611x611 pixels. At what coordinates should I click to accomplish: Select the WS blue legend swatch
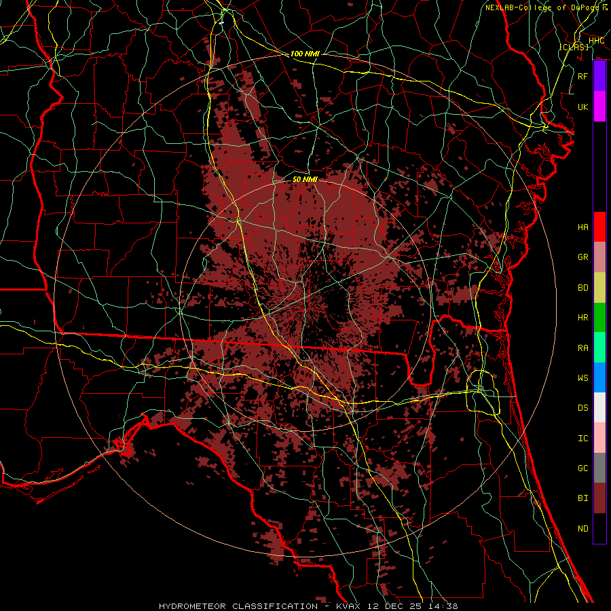(x=599, y=377)
